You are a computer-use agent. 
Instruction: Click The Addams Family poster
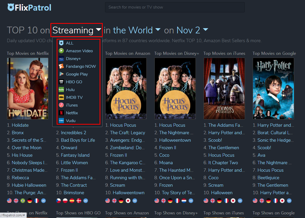point(224,88)
